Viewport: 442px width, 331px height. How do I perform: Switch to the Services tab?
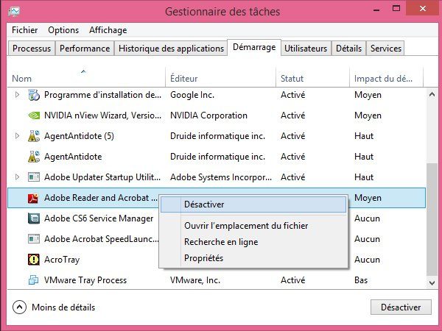coord(386,49)
